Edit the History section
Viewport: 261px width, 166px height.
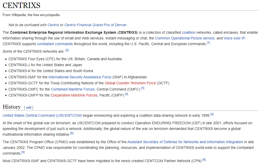(x=29, y=108)
